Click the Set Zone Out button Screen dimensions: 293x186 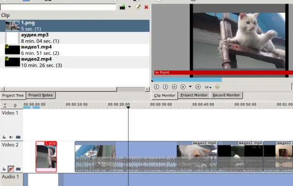point(165,87)
